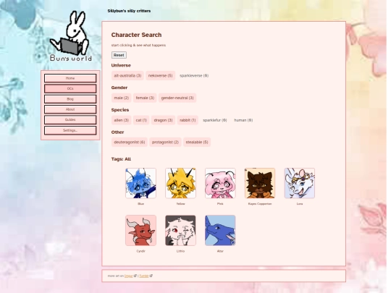Open the Yellow character thumbnail
Screen dimensions: 391x293
(180, 183)
